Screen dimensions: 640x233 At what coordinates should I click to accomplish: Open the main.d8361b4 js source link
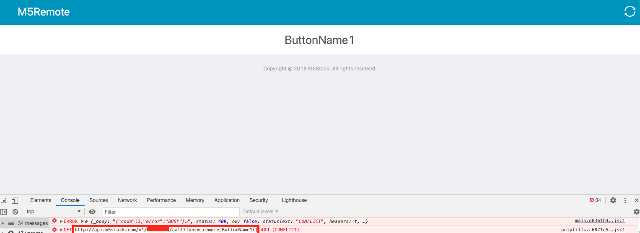[x=600, y=221]
